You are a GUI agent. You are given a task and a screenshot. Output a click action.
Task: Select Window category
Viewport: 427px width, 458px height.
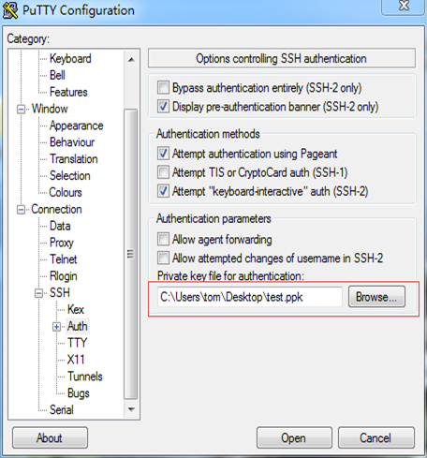pyautogui.click(x=50, y=109)
